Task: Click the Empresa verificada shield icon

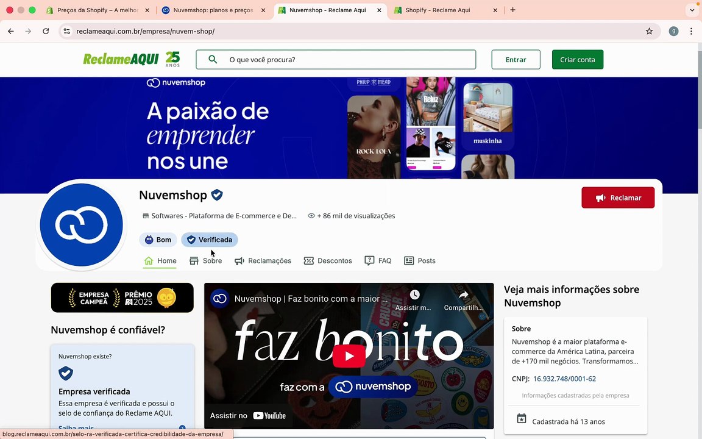Action: coord(66,373)
